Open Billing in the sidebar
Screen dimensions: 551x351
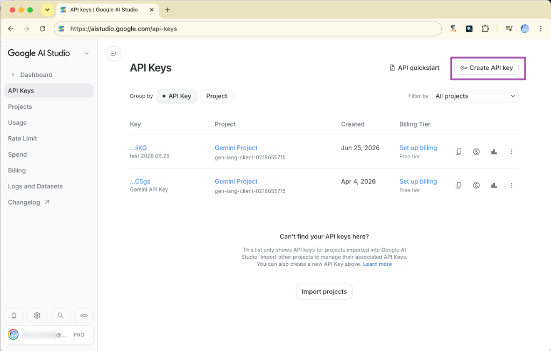click(17, 171)
